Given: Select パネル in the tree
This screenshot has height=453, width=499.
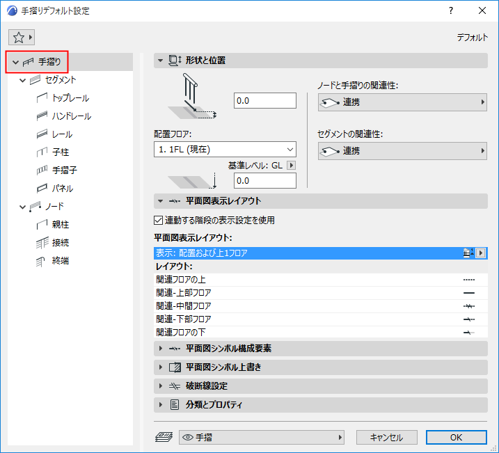Looking at the screenshot, I should pos(63,189).
